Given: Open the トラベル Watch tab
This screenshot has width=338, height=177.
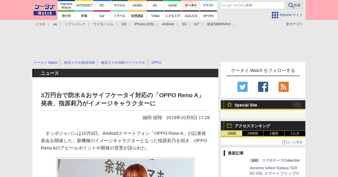Looking at the screenshot, I should pyautogui.click(x=120, y=15).
